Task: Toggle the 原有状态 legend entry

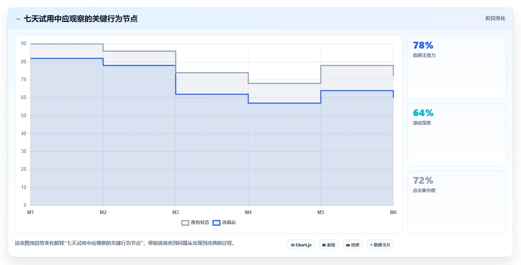Action: pos(195,222)
